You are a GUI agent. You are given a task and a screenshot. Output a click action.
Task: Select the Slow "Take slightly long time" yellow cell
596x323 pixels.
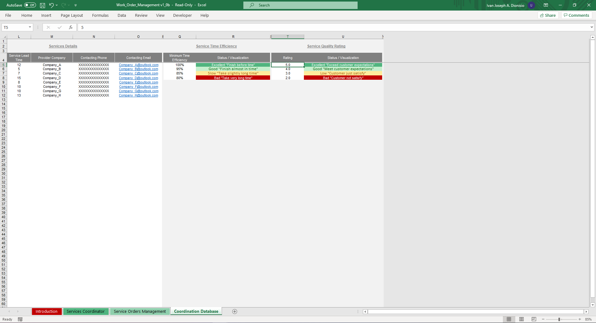[233, 73]
